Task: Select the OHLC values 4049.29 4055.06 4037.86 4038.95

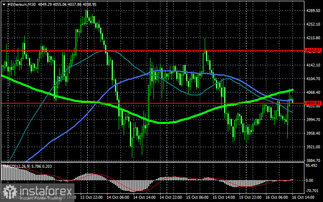Action: coord(67,4)
